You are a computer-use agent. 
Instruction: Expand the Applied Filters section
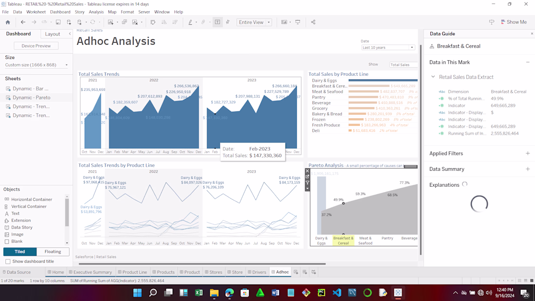pos(528,154)
